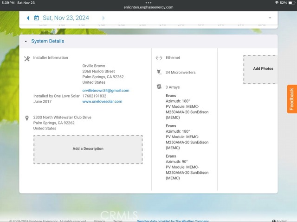The width and height of the screenshot is (297, 222).
Task: Click the location pin icon
Action: pos(27,118)
